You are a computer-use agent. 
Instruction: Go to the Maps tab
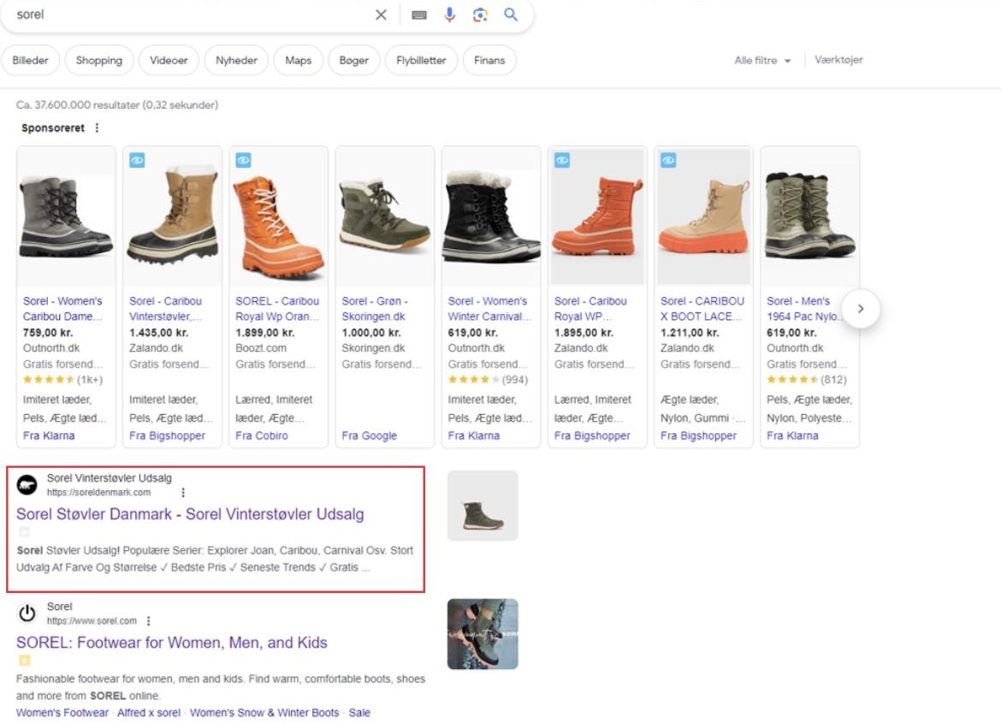coord(298,61)
